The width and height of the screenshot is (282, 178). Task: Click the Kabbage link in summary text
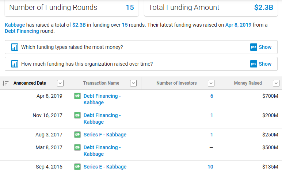[x=15, y=25]
